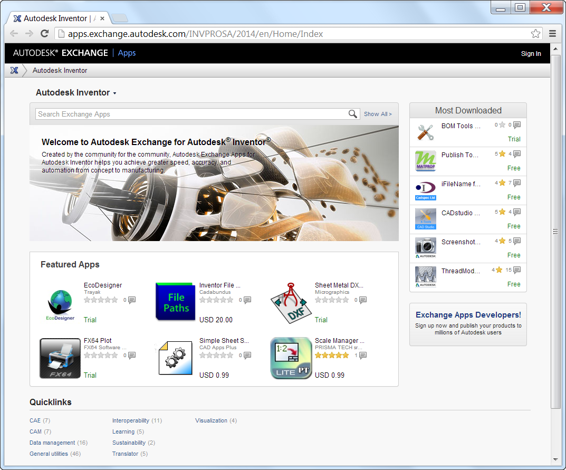Click the Apps menu item in header
The width and height of the screenshot is (566, 470).
(x=126, y=53)
